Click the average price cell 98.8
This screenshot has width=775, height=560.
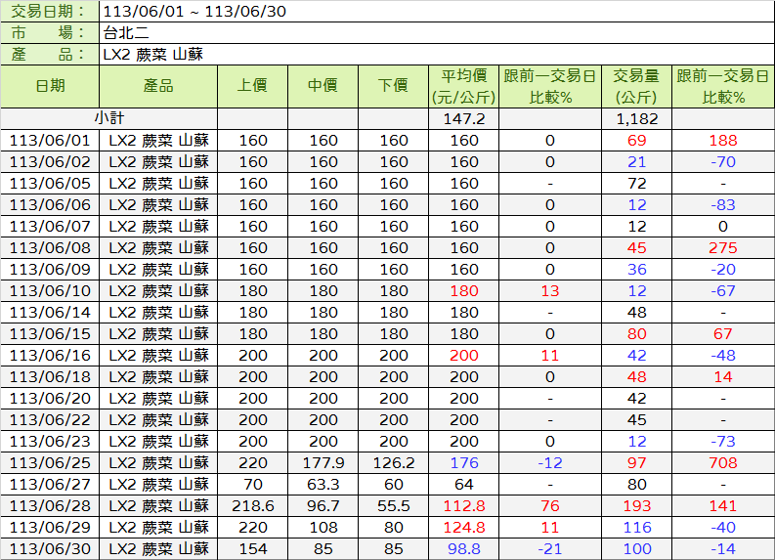(464, 548)
